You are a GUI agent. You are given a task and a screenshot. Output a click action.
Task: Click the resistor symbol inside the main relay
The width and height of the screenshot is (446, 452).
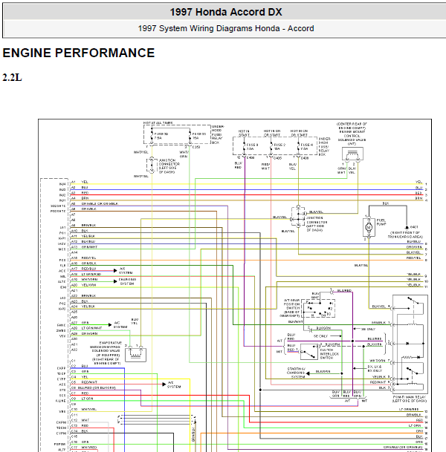point(407,357)
